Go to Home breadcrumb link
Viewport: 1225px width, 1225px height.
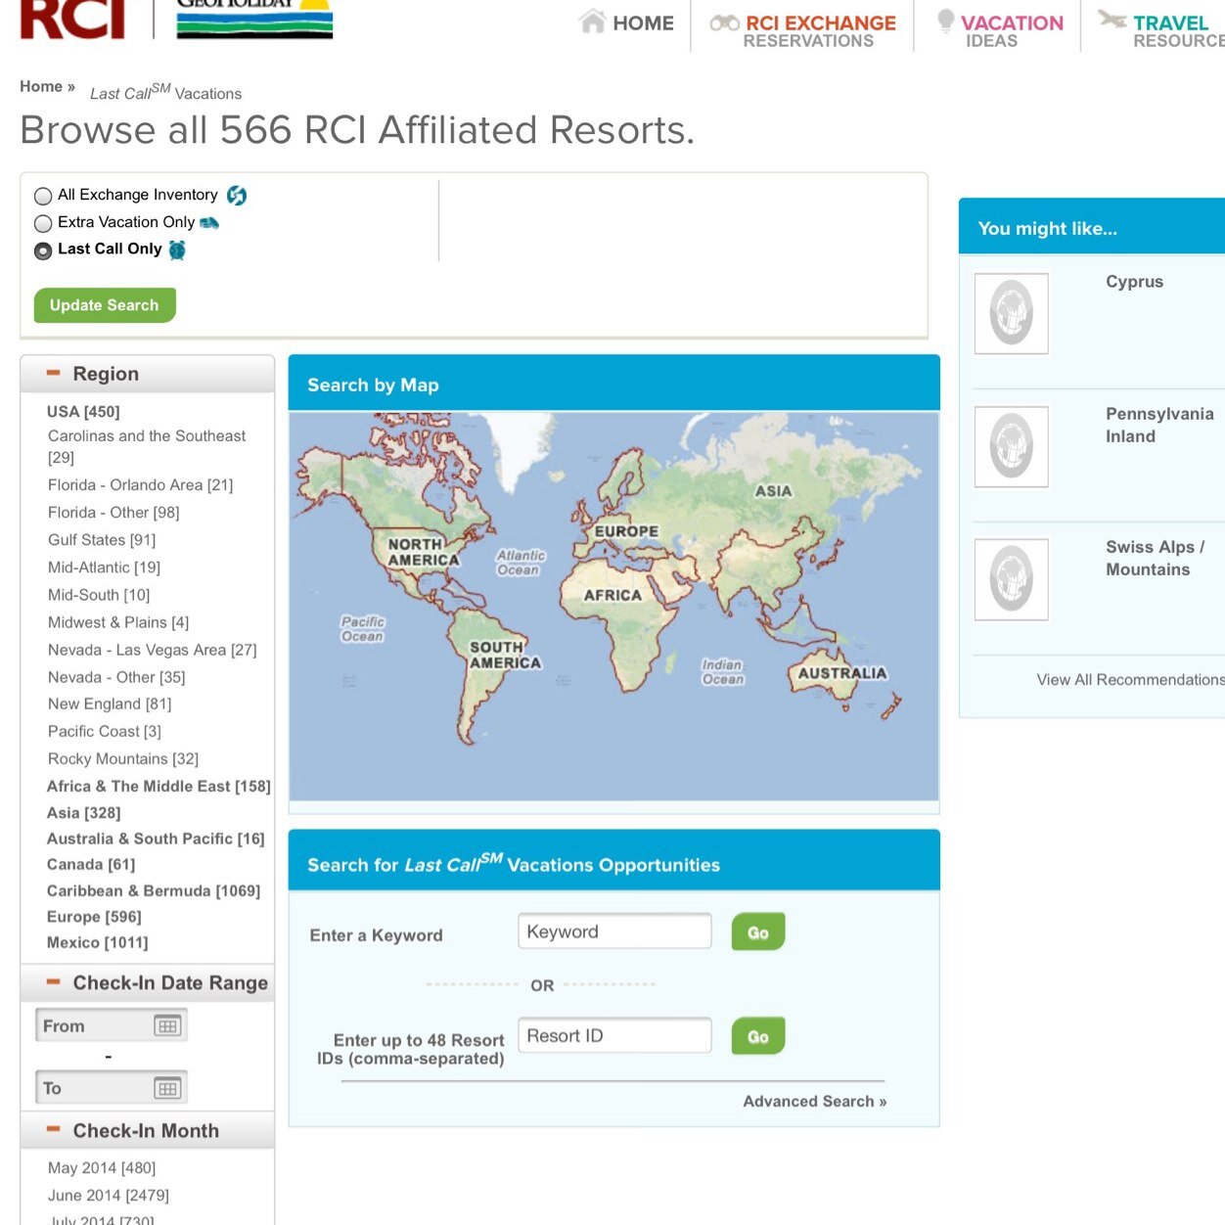coord(41,86)
